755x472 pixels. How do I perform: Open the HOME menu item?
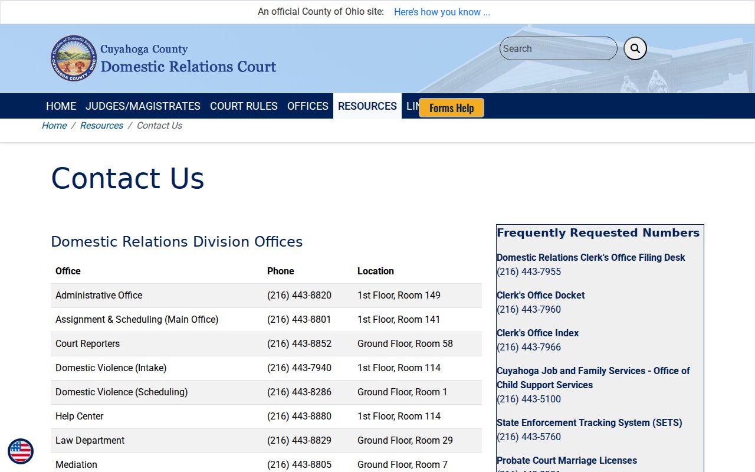point(61,106)
